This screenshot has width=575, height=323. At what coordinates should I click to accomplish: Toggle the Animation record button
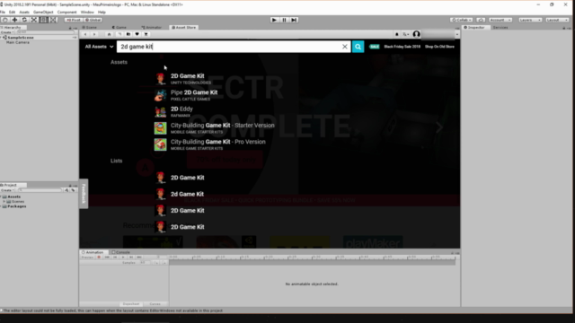coord(99,258)
